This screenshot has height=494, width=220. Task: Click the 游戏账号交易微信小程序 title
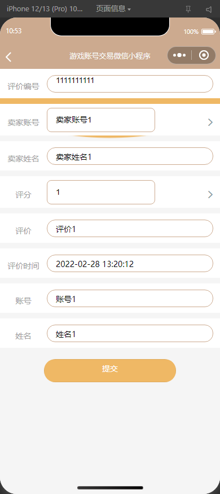click(110, 56)
